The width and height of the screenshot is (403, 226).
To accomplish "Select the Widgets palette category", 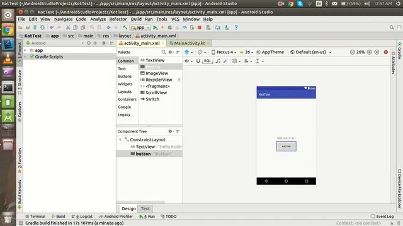I will pos(125,84).
